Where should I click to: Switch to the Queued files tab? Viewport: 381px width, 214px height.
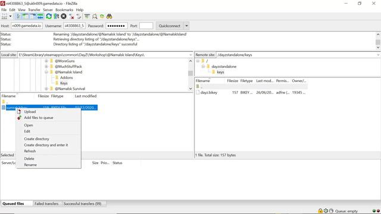(x=17, y=204)
